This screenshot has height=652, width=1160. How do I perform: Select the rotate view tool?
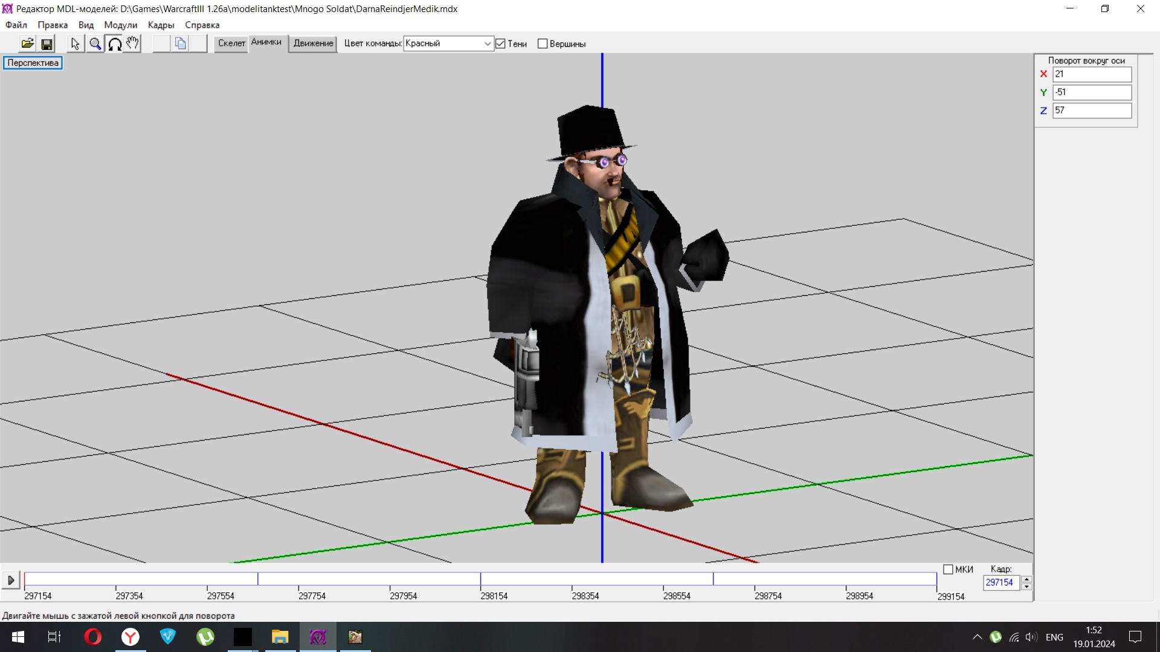pos(114,43)
